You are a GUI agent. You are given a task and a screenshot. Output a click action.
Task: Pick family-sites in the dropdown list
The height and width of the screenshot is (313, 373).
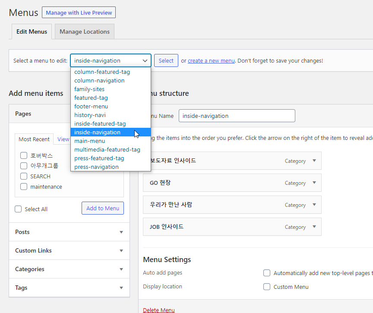click(111, 89)
